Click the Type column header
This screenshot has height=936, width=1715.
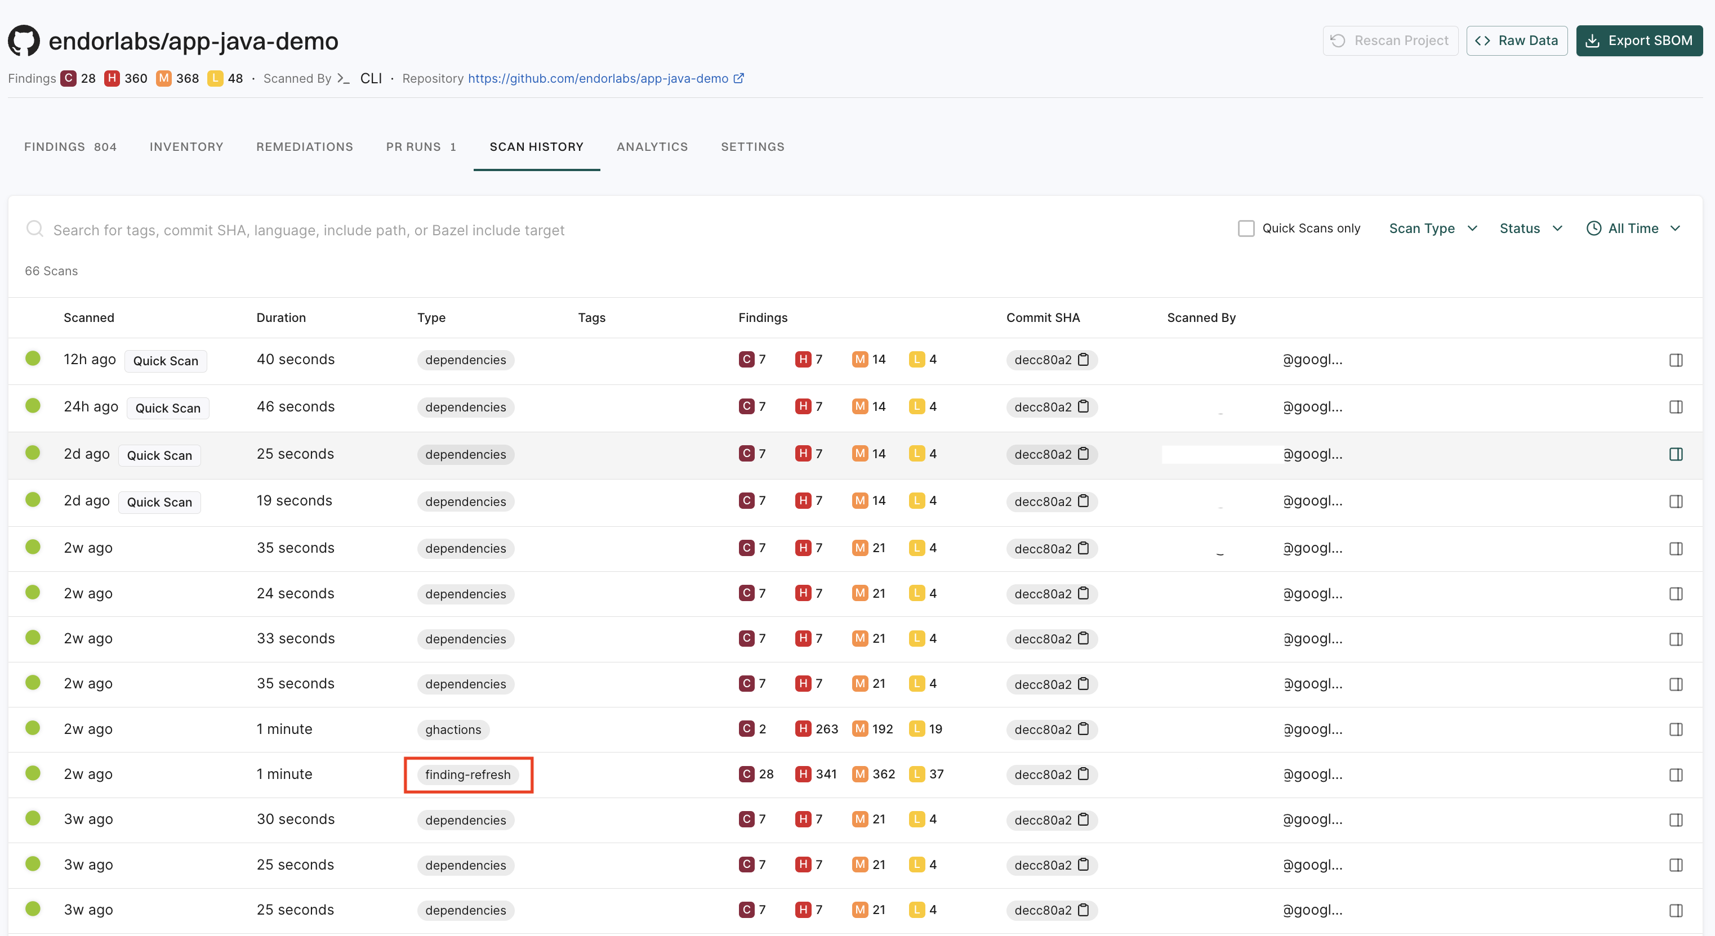(x=431, y=317)
